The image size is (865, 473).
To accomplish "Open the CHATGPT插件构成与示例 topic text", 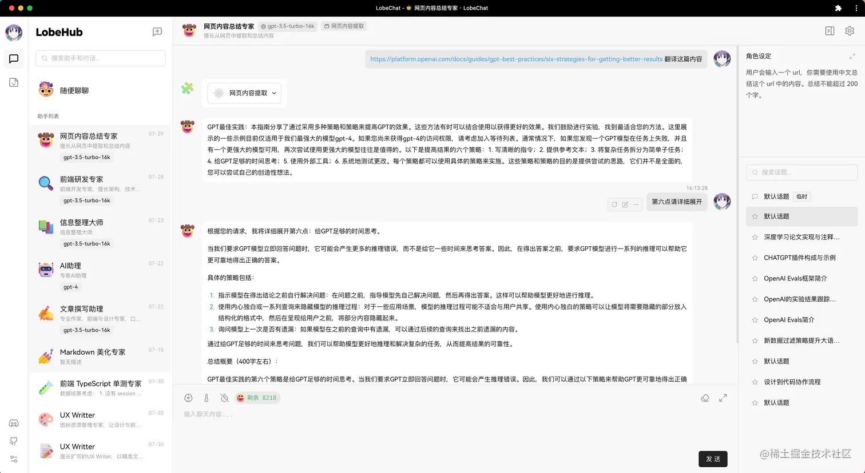I will 799,258.
